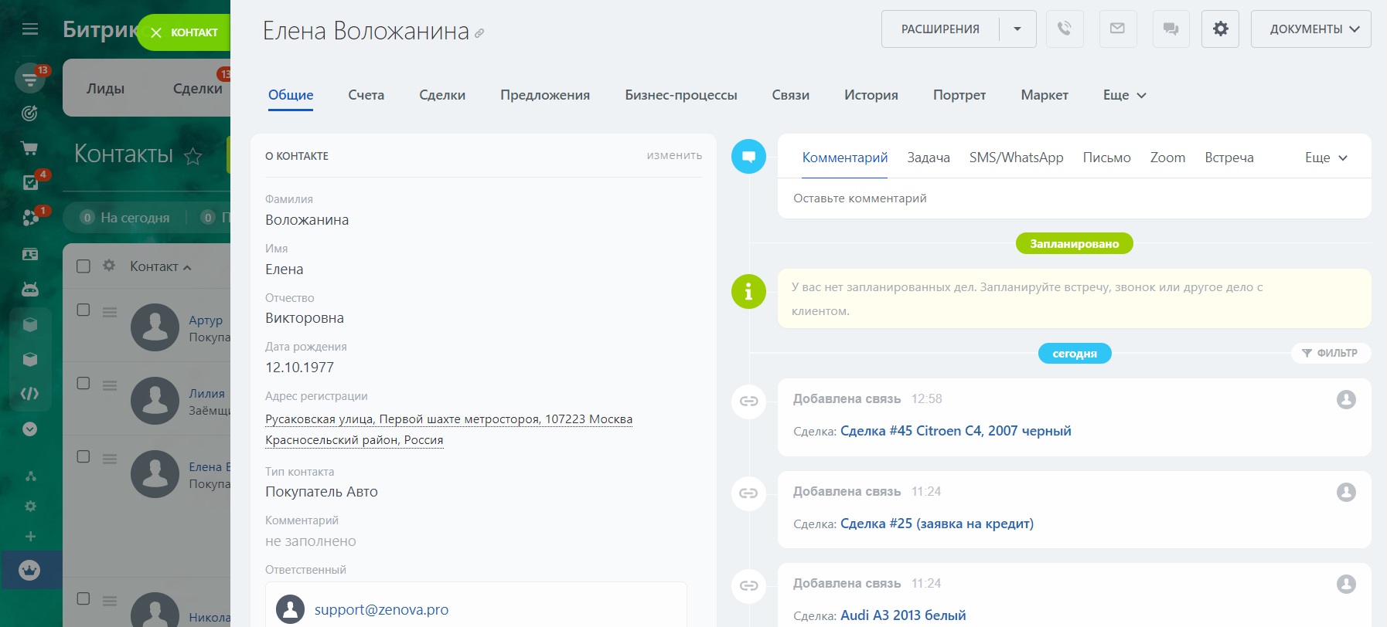This screenshot has width=1387, height=627.
Task: Click the phone call icon button
Action: (x=1065, y=29)
